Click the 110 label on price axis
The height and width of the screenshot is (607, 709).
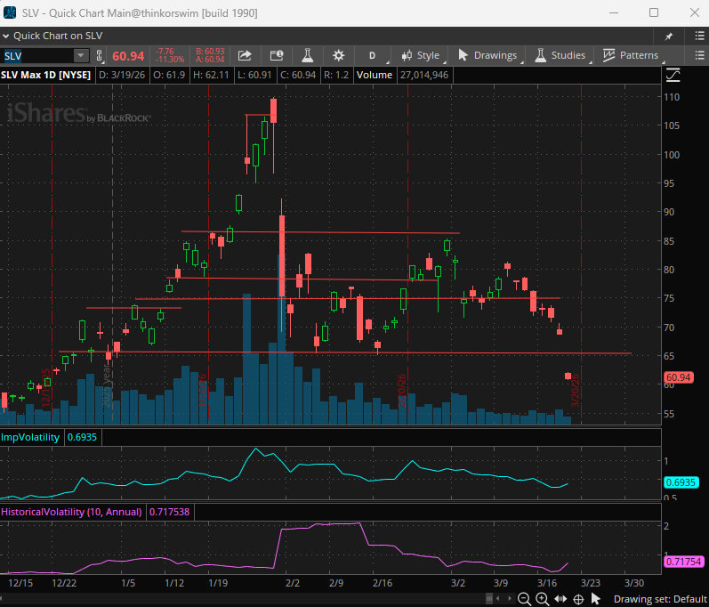pyautogui.click(x=672, y=97)
